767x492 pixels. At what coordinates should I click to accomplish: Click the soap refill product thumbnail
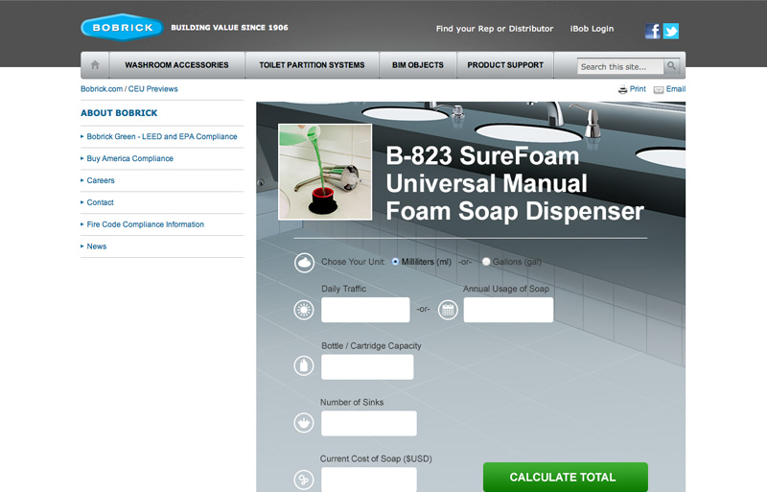pyautogui.click(x=325, y=172)
